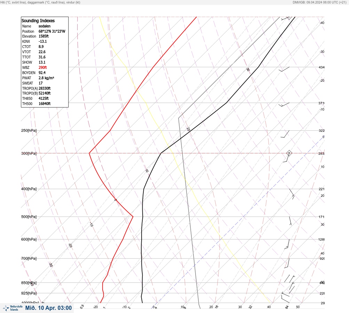Click the CTOT value 8.9

[41, 47]
